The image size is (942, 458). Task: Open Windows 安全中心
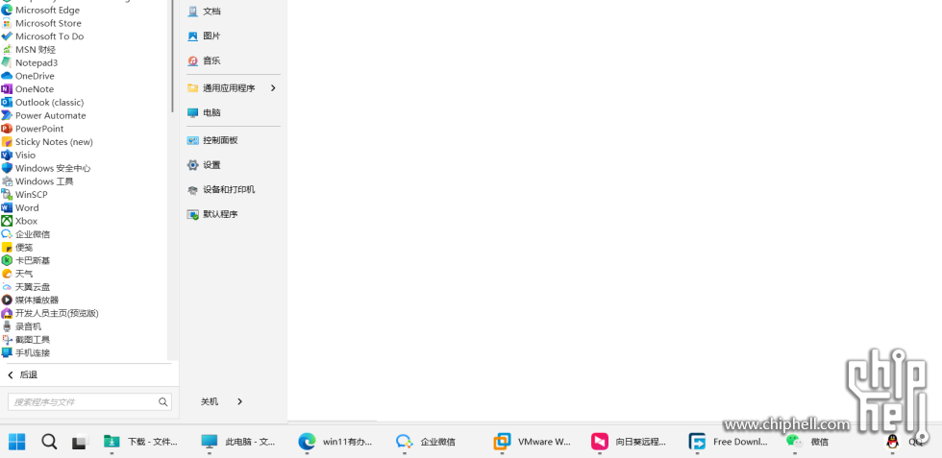[x=46, y=169]
